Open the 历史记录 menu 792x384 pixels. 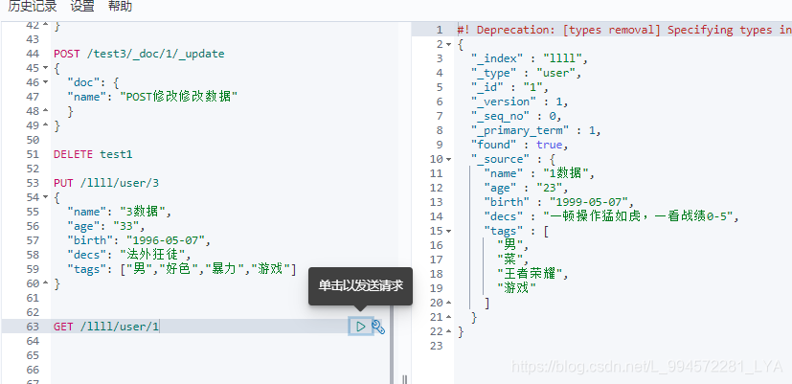tap(33, 7)
